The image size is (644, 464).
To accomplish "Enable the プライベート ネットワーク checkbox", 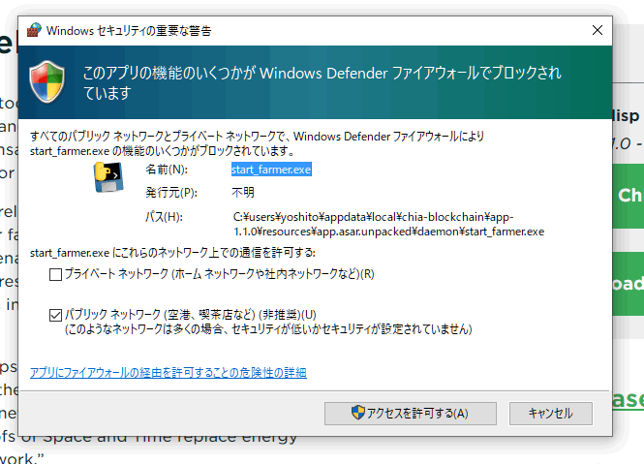I will click(55, 275).
